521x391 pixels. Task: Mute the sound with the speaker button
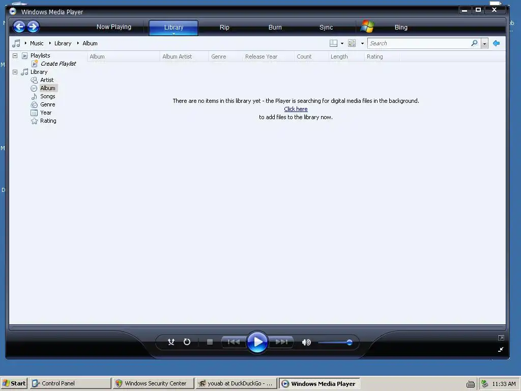coord(306,342)
